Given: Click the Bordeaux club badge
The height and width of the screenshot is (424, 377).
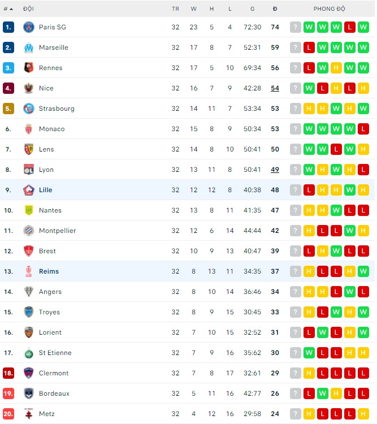Looking at the screenshot, I should 29,393.
